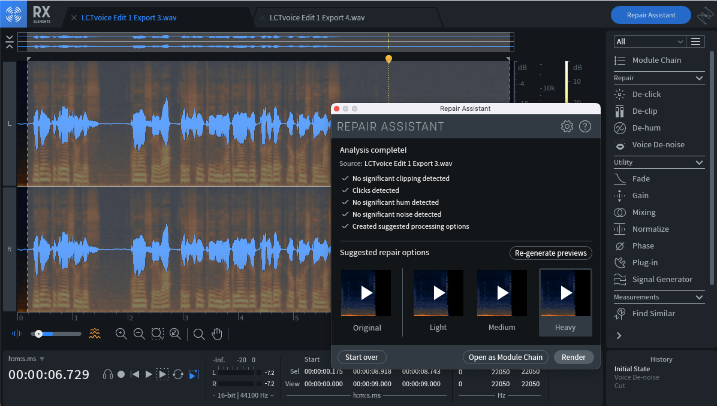Click Start over
The image size is (717, 406).
(x=361, y=357)
